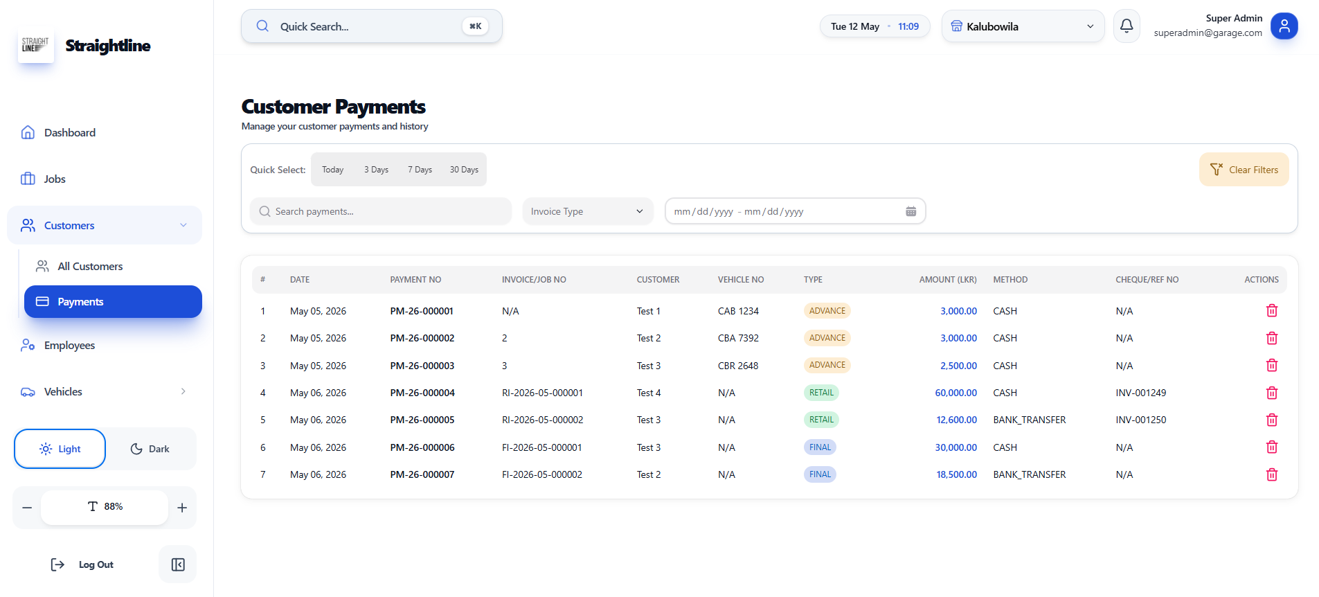1319x597 pixels.
Task: Filter payments to last 7 Days
Action: pos(420,170)
